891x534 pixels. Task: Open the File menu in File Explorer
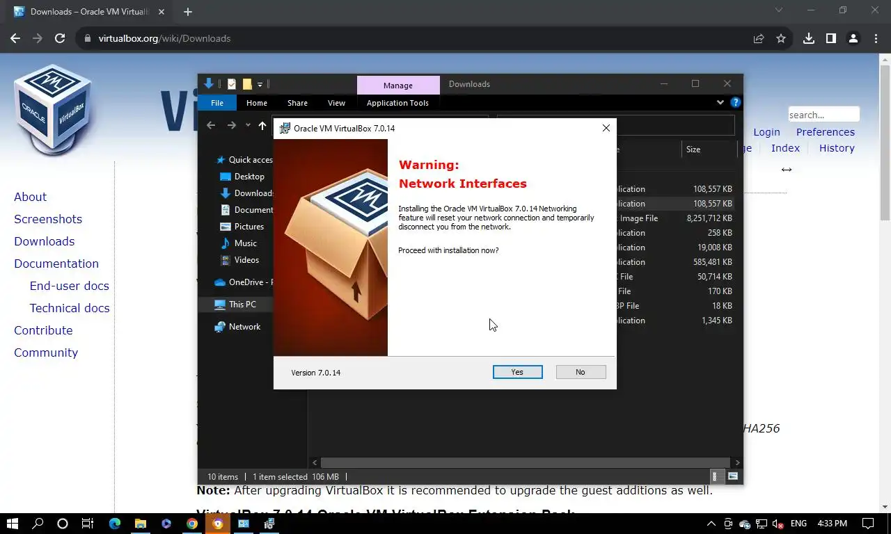217,103
